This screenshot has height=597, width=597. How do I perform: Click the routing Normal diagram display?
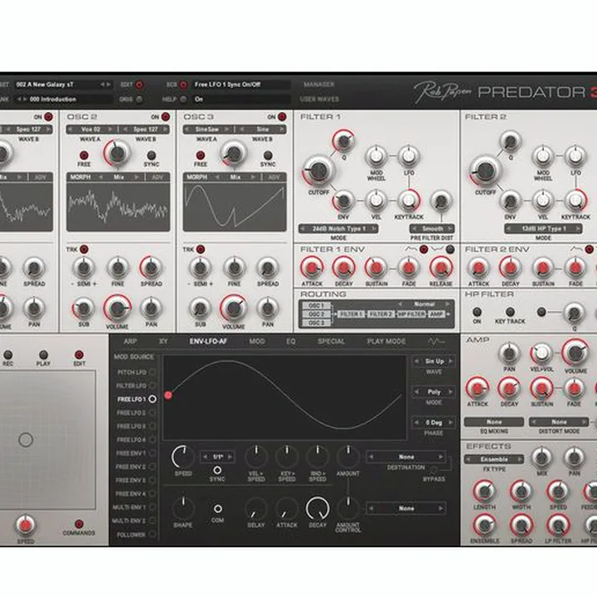point(376,314)
